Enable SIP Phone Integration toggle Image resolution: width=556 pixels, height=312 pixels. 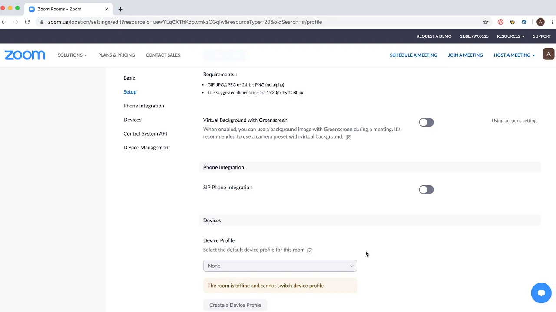coord(426,190)
